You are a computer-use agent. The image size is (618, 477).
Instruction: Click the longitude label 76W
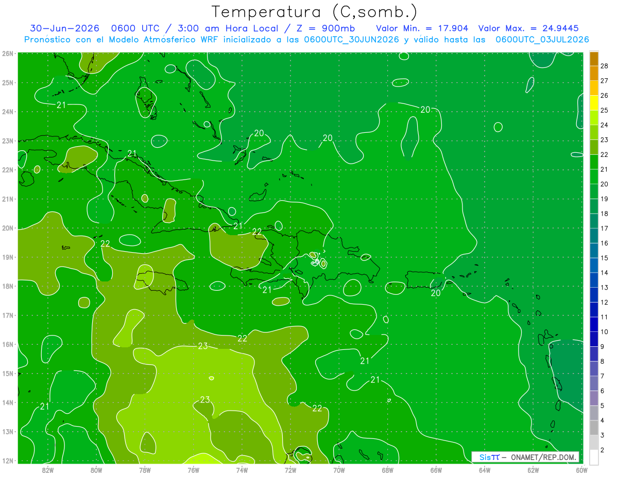tap(193, 470)
